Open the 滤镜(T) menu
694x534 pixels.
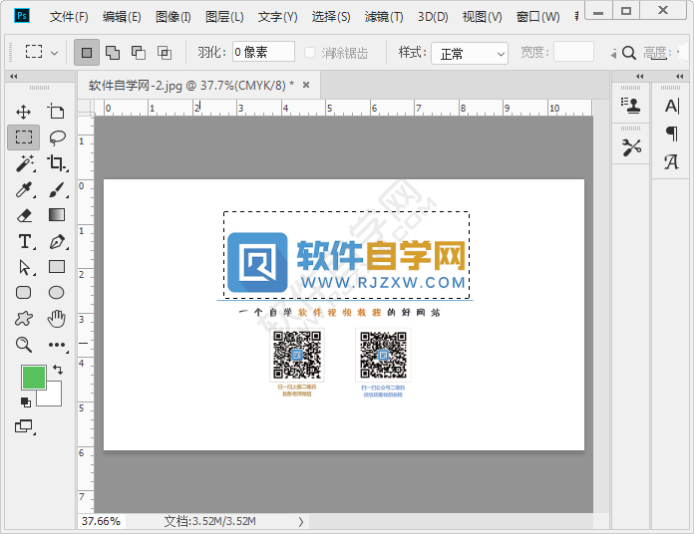point(384,17)
